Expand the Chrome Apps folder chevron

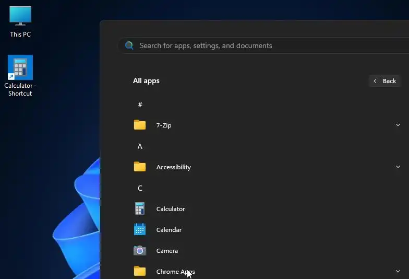pos(398,271)
